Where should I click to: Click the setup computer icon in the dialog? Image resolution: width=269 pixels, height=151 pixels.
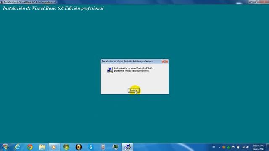110,70
